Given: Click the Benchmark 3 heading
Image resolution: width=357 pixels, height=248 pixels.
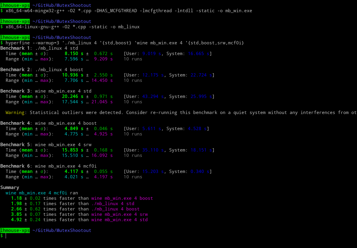Looking at the screenshot, I should click(15, 91).
